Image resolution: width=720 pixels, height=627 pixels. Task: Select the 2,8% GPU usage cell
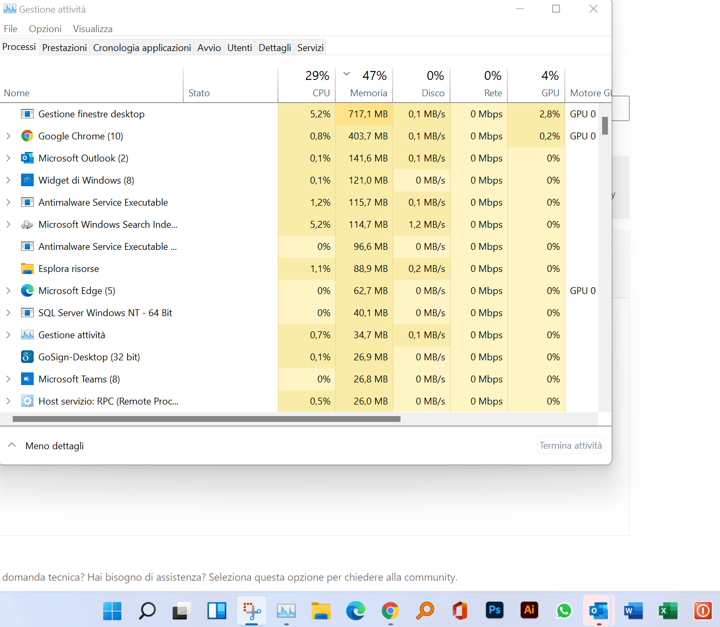click(x=536, y=114)
